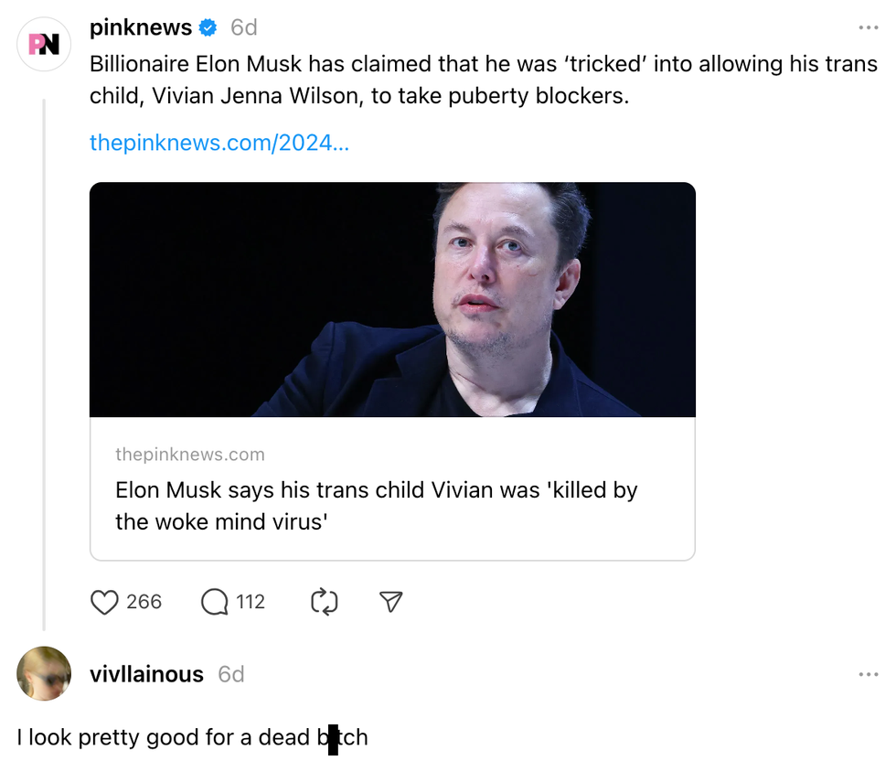896x761 pixels.
Task: Like the pinknews post with heart icon
Action: [x=105, y=602]
